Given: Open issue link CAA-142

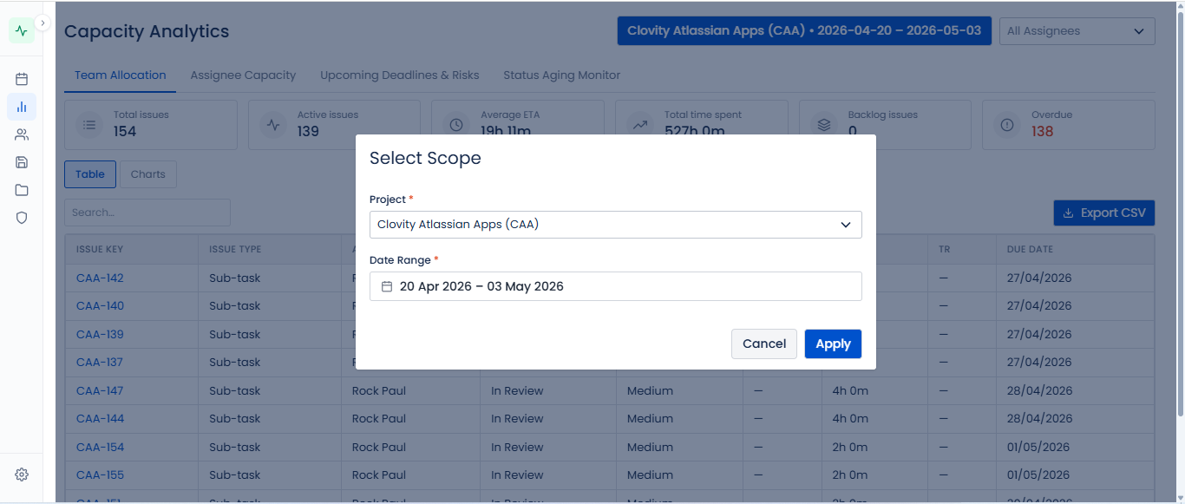Looking at the screenshot, I should pyautogui.click(x=100, y=278).
